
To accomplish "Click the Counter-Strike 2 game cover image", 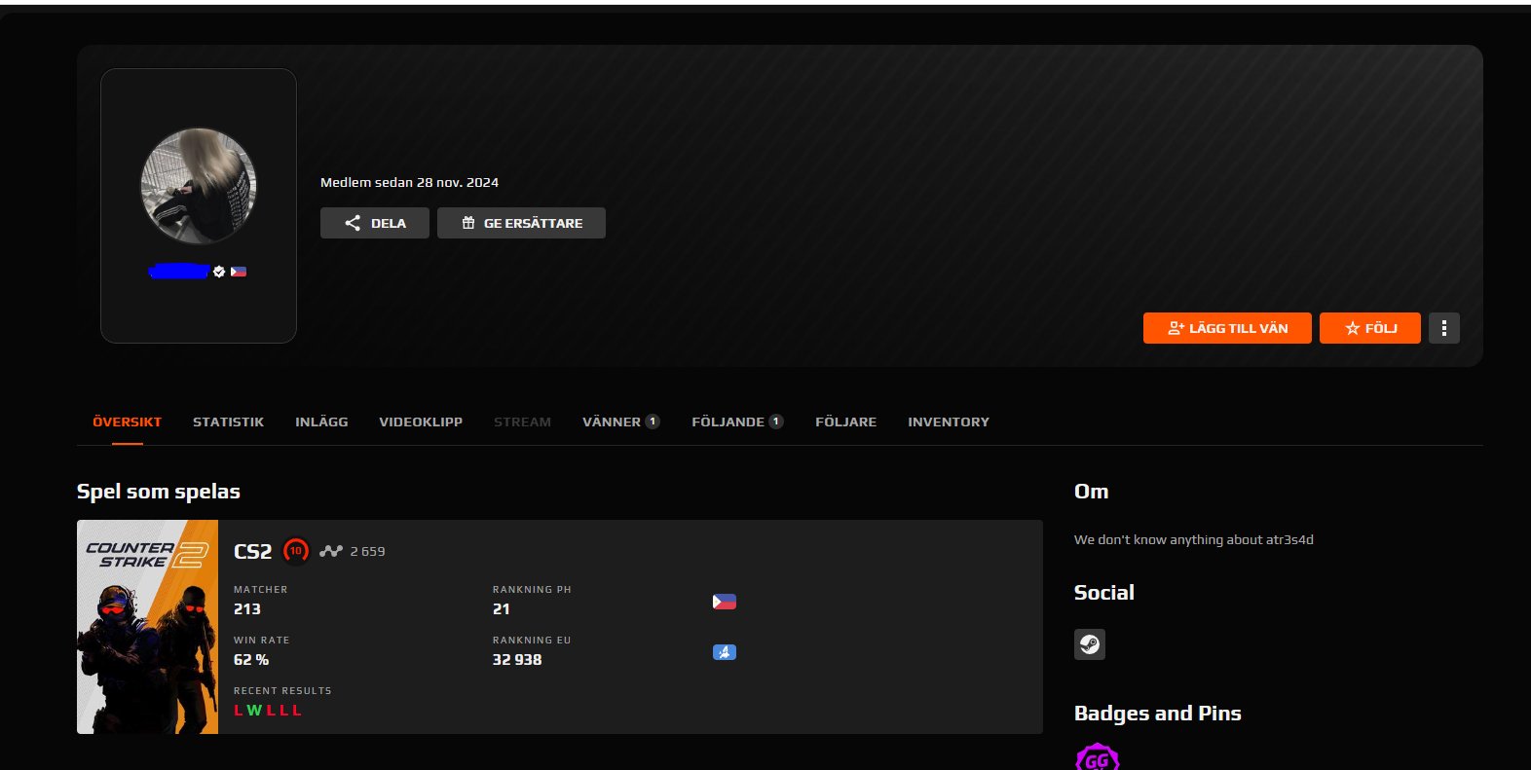I will pos(147,627).
